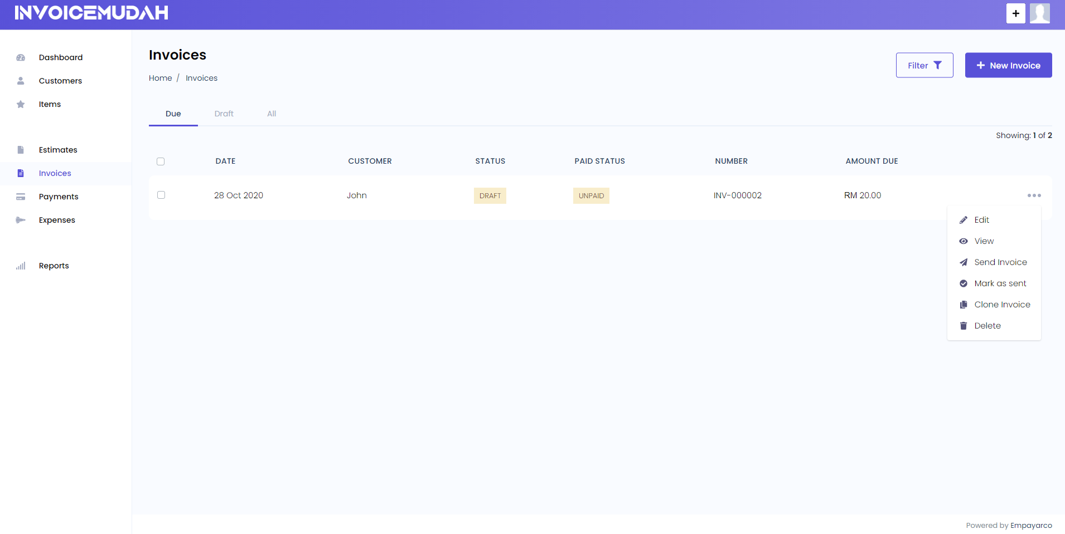Click the Customers person icon
This screenshot has height=534, width=1065.
[21, 81]
